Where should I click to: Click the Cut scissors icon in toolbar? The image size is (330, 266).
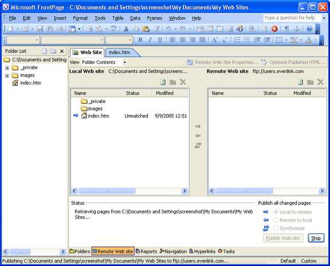[126, 29]
